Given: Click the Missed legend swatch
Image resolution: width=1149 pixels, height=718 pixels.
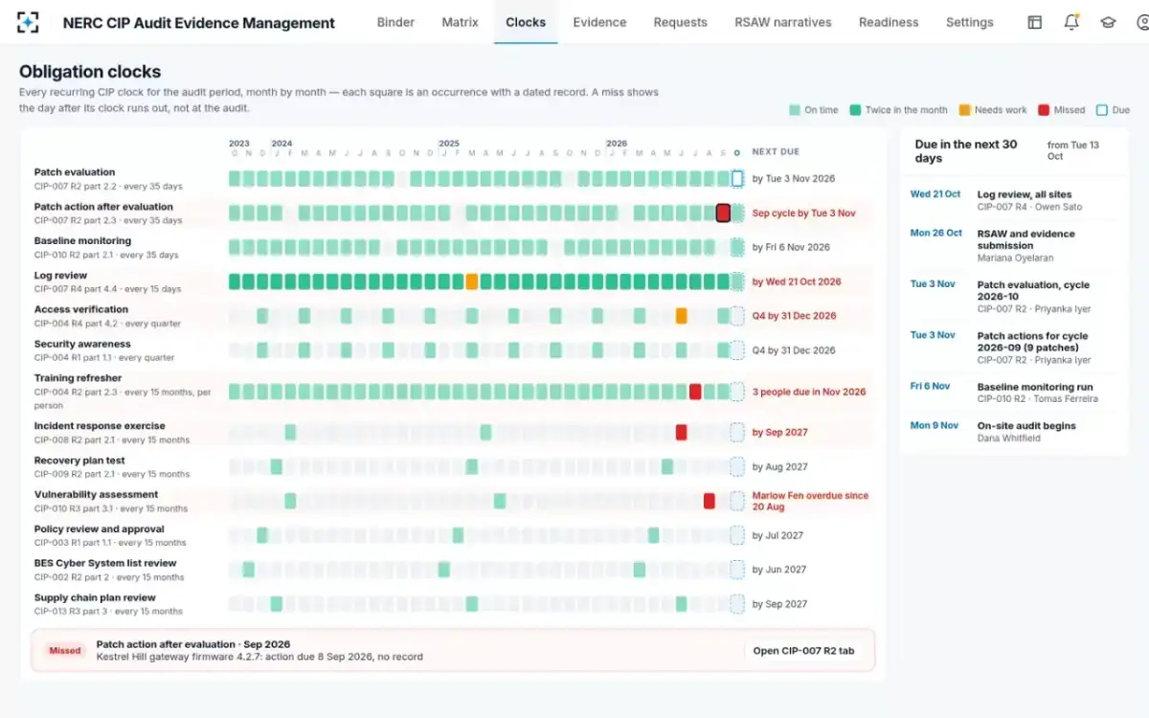Looking at the screenshot, I should (x=1043, y=110).
